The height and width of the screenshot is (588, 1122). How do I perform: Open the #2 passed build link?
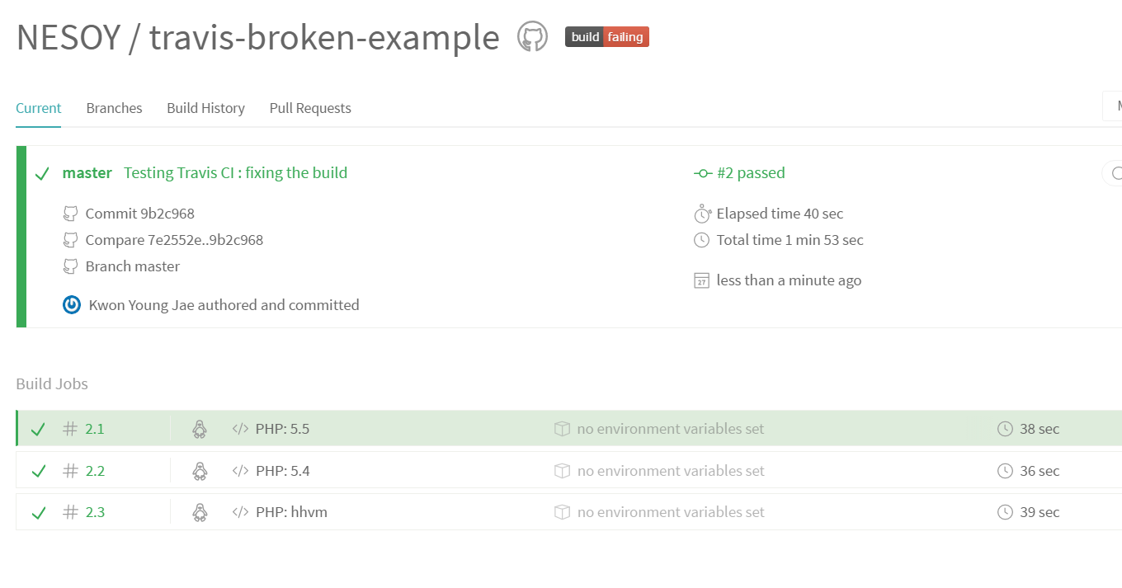click(740, 173)
